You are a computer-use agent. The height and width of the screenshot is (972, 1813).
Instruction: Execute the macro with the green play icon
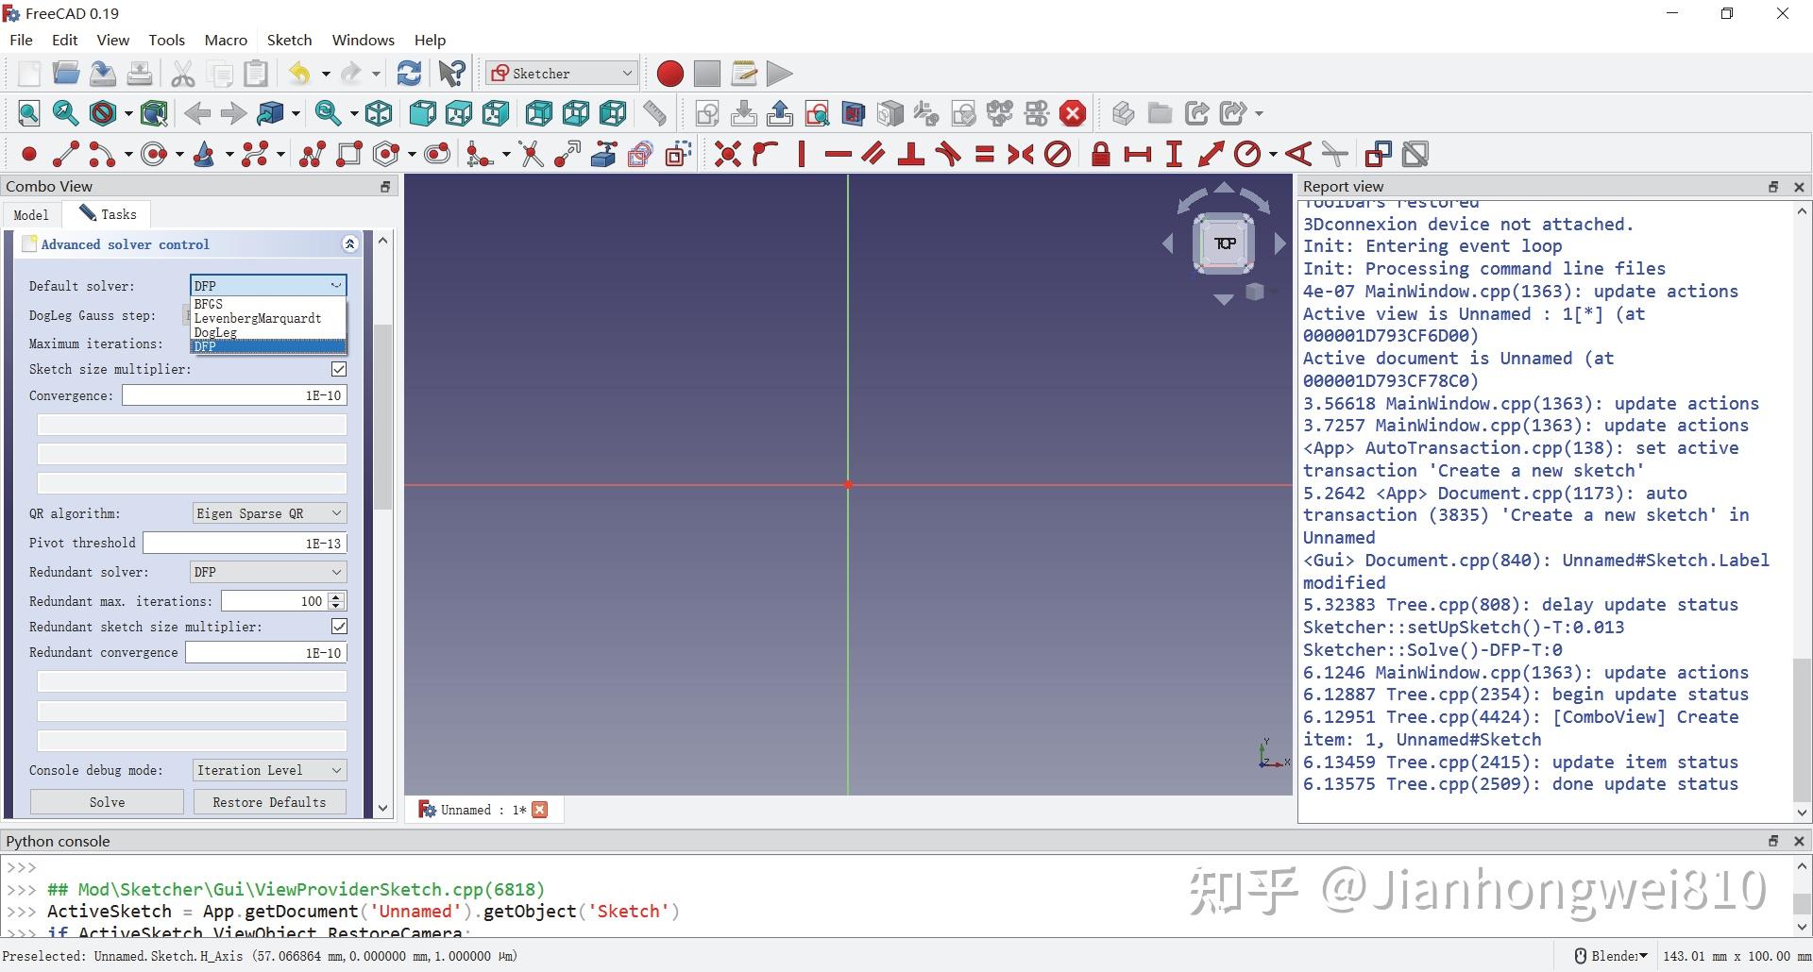tap(777, 73)
